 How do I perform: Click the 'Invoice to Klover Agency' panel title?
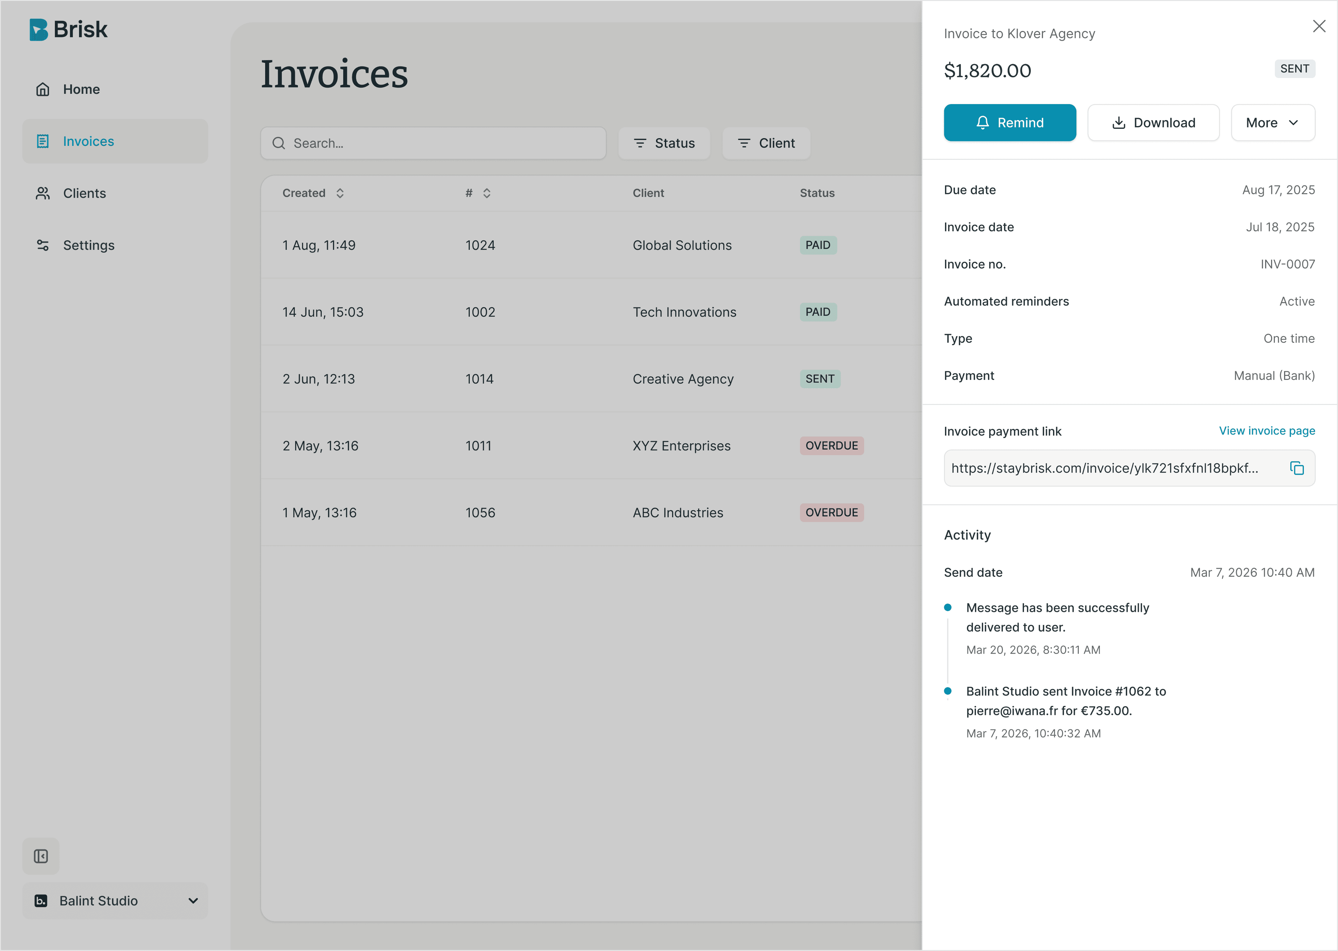click(1019, 34)
